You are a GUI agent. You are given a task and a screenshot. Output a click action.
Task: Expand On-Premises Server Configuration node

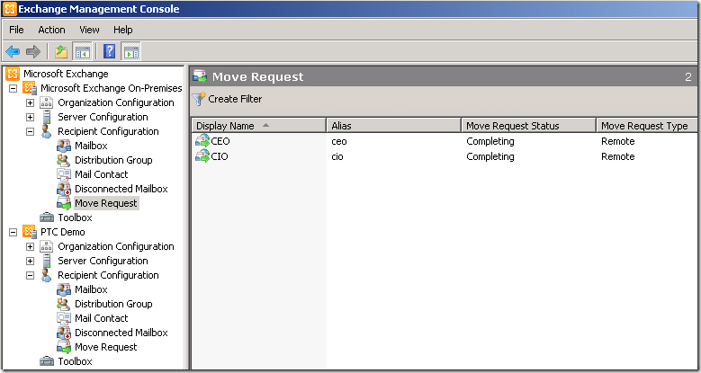point(30,117)
